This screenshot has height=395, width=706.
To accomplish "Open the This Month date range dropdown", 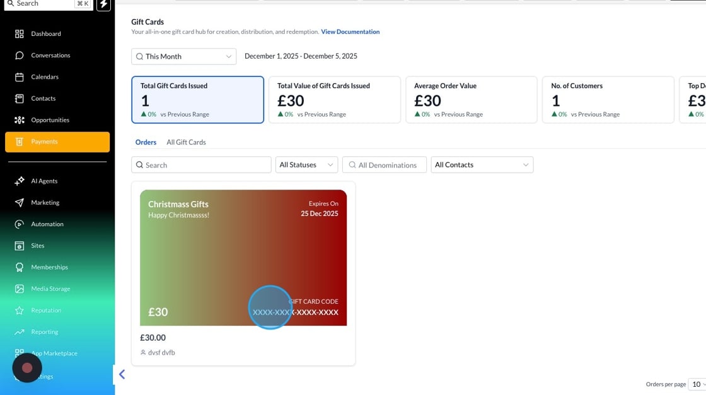I will 184,57.
